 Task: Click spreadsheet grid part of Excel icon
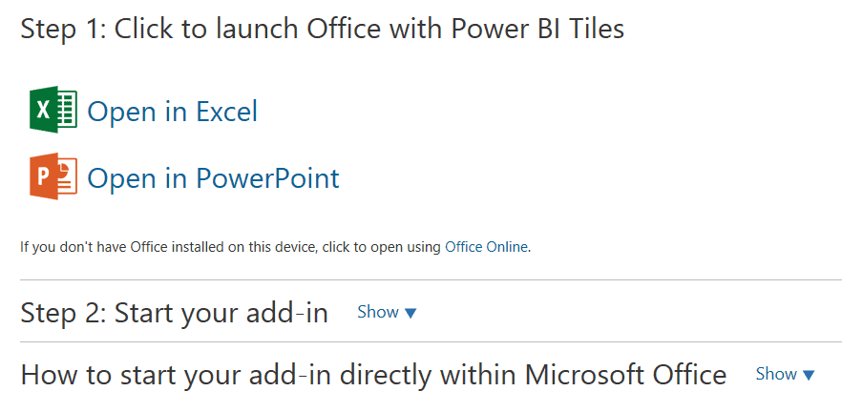point(67,110)
